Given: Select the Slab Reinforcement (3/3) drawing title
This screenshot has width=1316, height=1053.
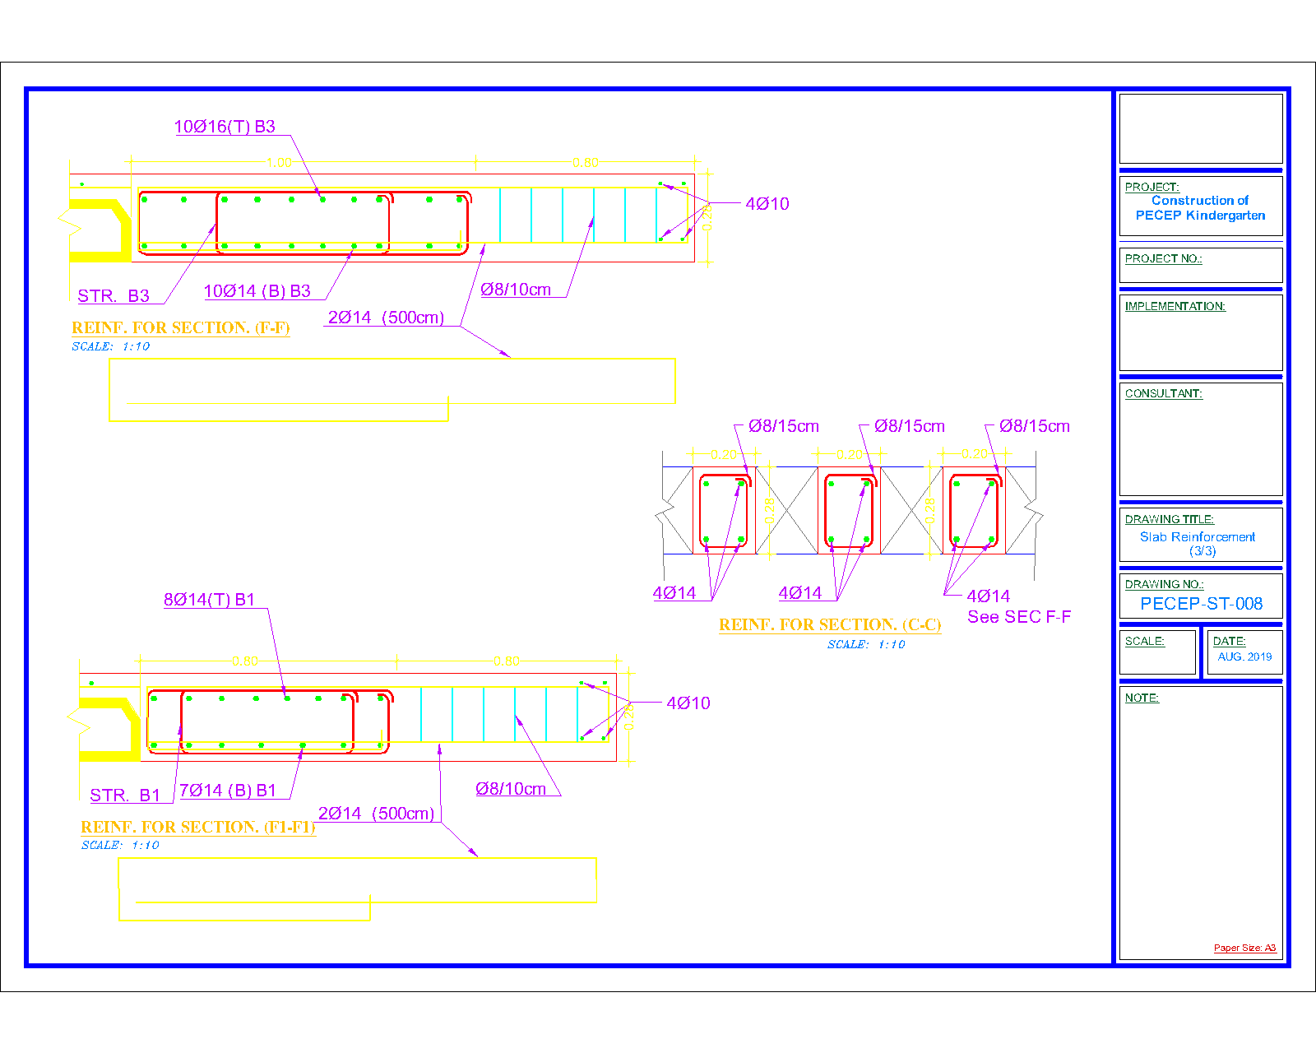Looking at the screenshot, I should (x=1198, y=544).
